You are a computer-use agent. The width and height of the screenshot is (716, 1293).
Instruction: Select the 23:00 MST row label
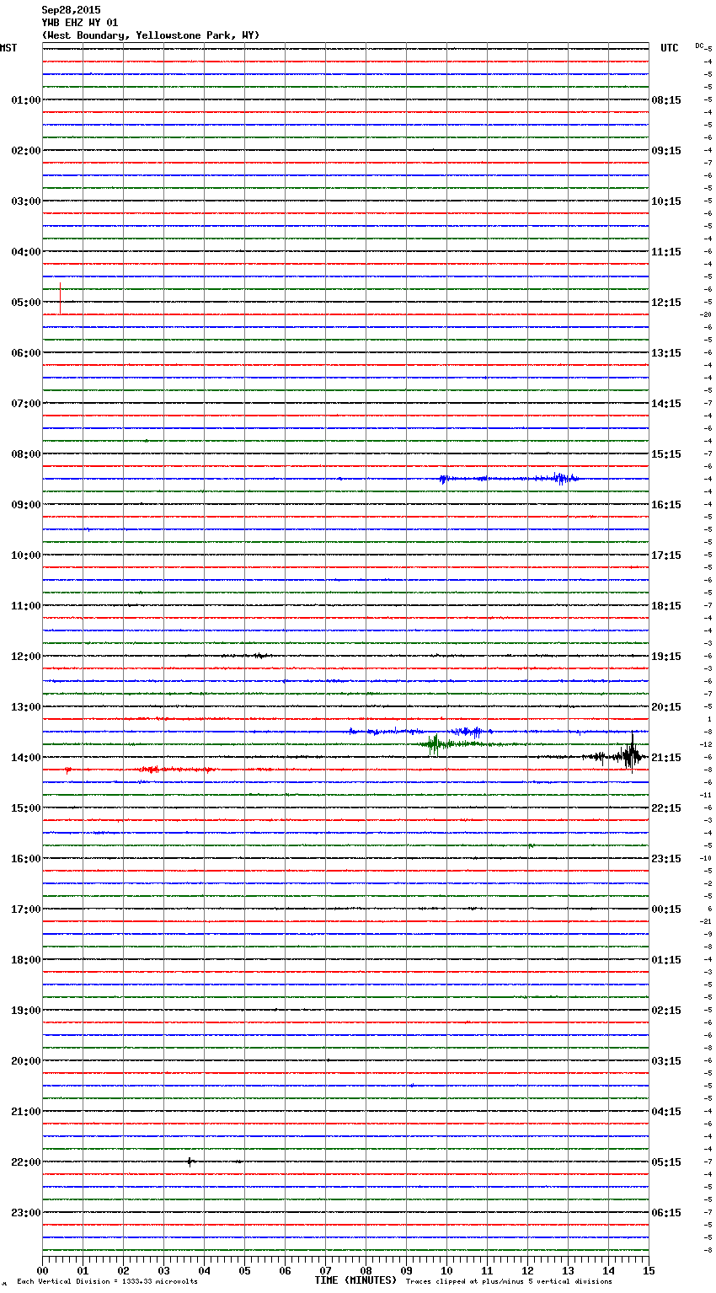tap(25, 1213)
